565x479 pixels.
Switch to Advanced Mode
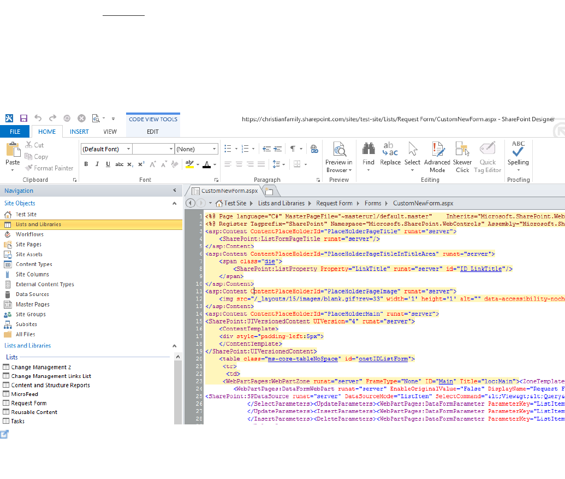[437, 157]
